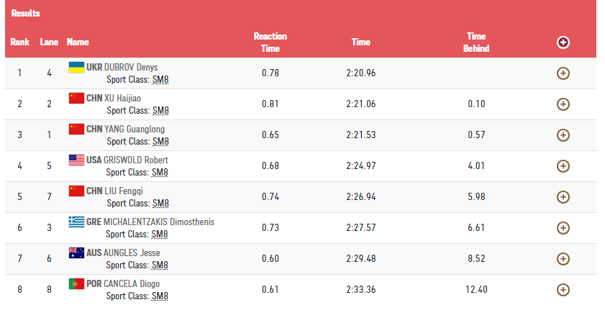Expand CANCELA Diogo result details
This screenshot has height=323, width=605.
563,289
